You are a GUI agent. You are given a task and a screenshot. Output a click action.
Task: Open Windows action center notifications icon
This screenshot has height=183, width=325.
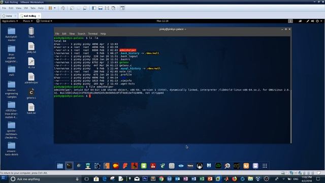coord(318,179)
